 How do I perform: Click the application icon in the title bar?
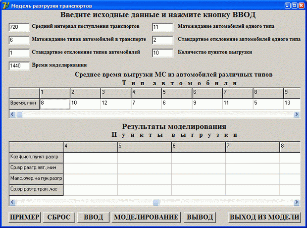click(5, 5)
